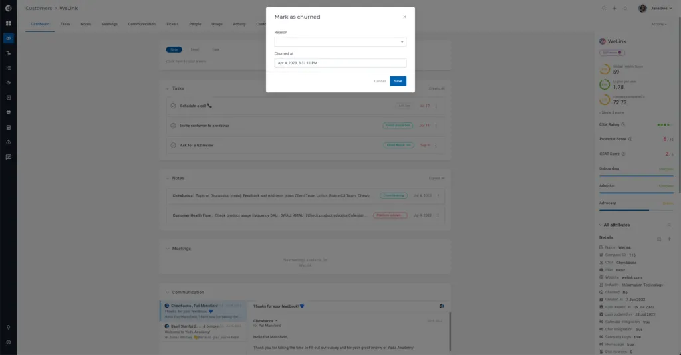Image resolution: width=681 pixels, height=355 pixels.
Task: Go to Customers breadcrumb
Action: click(x=39, y=8)
